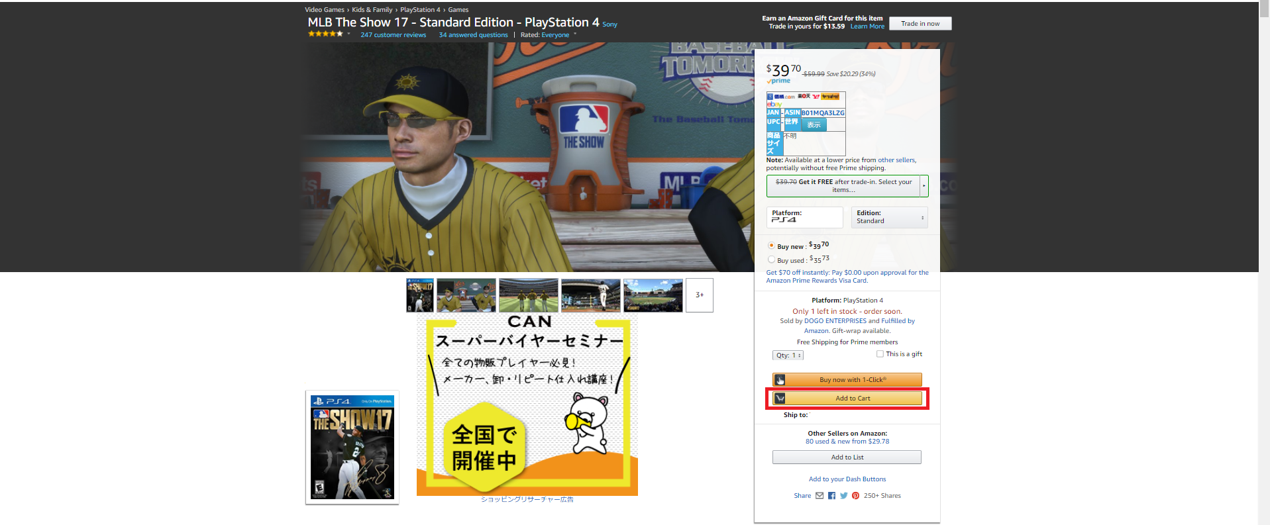Open the Qty quantity dropdown
This screenshot has height=525, width=1270.
pos(788,356)
